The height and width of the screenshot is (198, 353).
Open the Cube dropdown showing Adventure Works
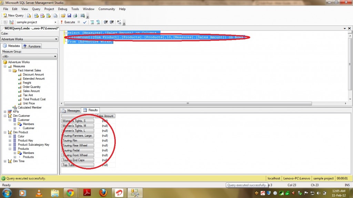(x=29, y=39)
